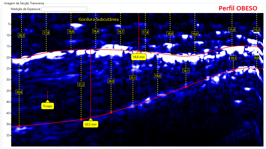
Task: Select the 30,6 deep measurement label
Action: coord(19,92)
